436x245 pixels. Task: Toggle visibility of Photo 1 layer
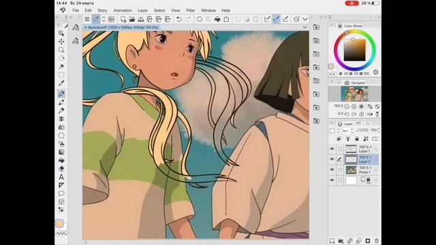332,169
